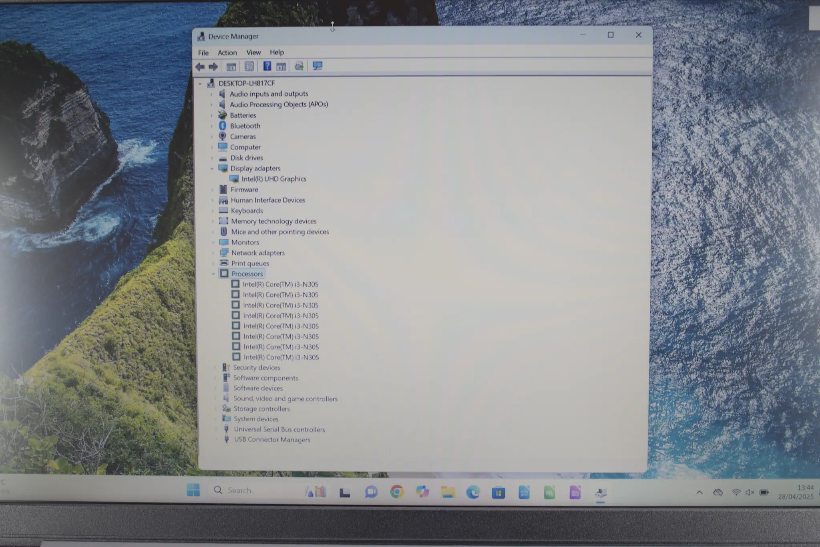
Task: Select USB Connector Managers
Action: (x=272, y=440)
